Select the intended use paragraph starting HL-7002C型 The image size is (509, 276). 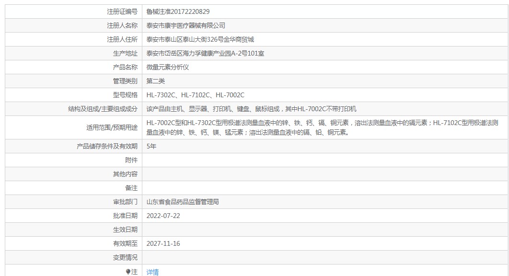pyautogui.click(x=323, y=127)
